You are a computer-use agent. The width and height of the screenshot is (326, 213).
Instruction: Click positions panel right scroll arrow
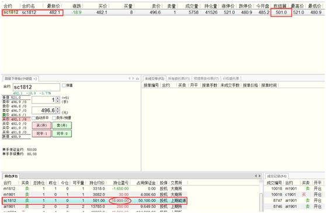259,176
